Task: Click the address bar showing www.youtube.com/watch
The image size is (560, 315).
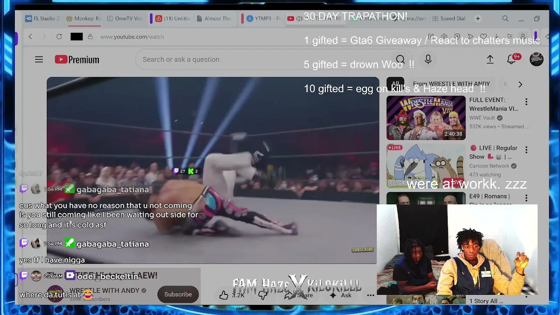Action: pos(132,37)
